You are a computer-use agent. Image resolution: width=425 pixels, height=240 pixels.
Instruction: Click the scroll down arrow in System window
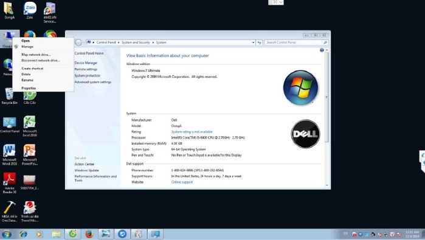327,185
